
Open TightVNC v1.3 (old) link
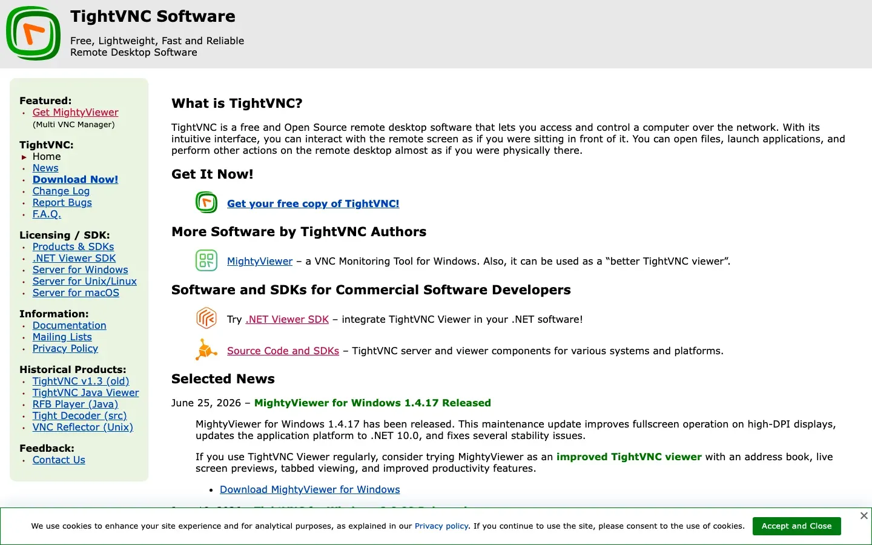81,381
